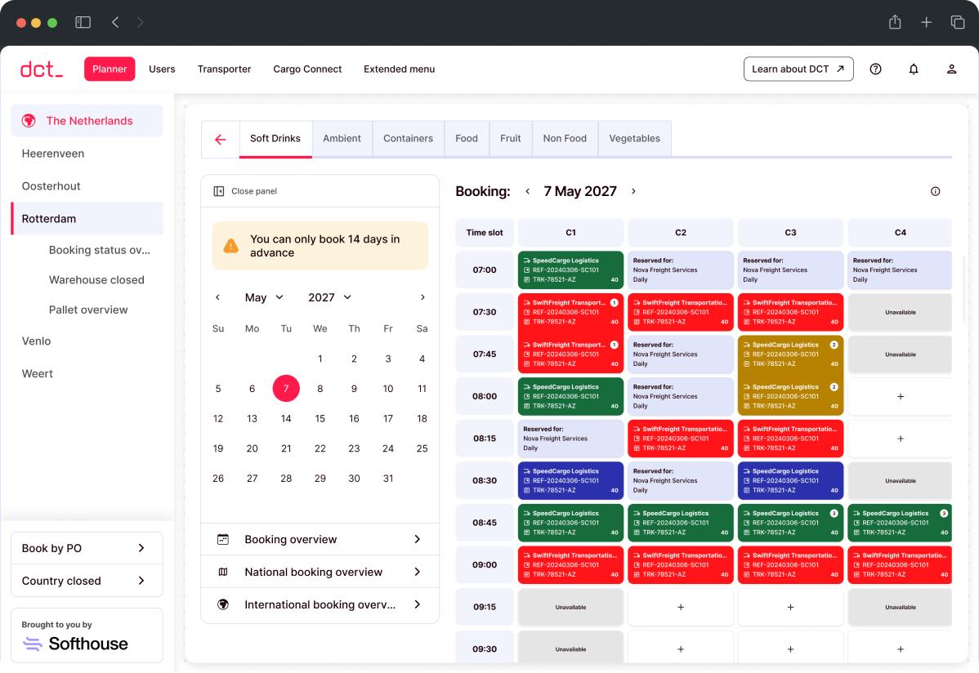
Task: Open the 2027 year dropdown
Action: tap(329, 297)
